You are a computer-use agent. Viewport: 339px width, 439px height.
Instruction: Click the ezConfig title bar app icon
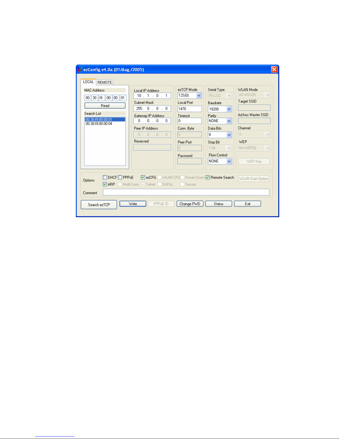(80, 69)
